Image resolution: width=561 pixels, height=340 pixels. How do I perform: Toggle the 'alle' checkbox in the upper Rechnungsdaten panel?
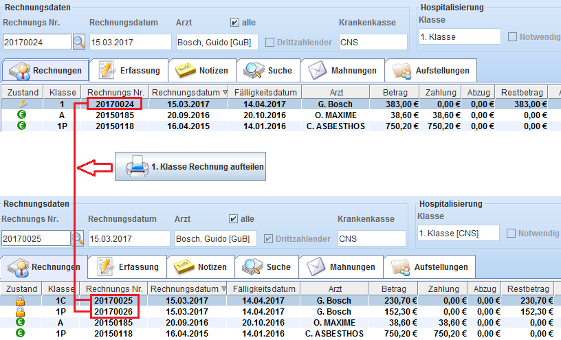234,22
